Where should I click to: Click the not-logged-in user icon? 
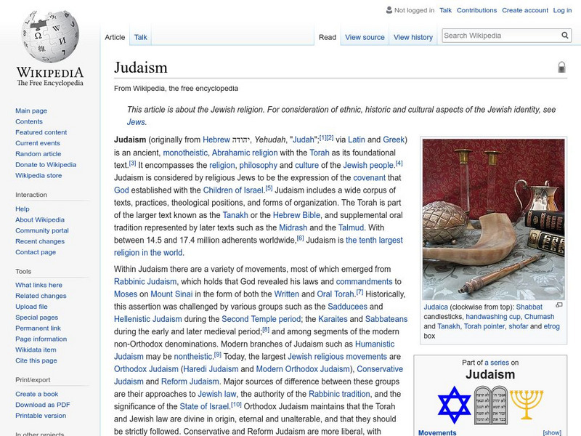(x=389, y=10)
